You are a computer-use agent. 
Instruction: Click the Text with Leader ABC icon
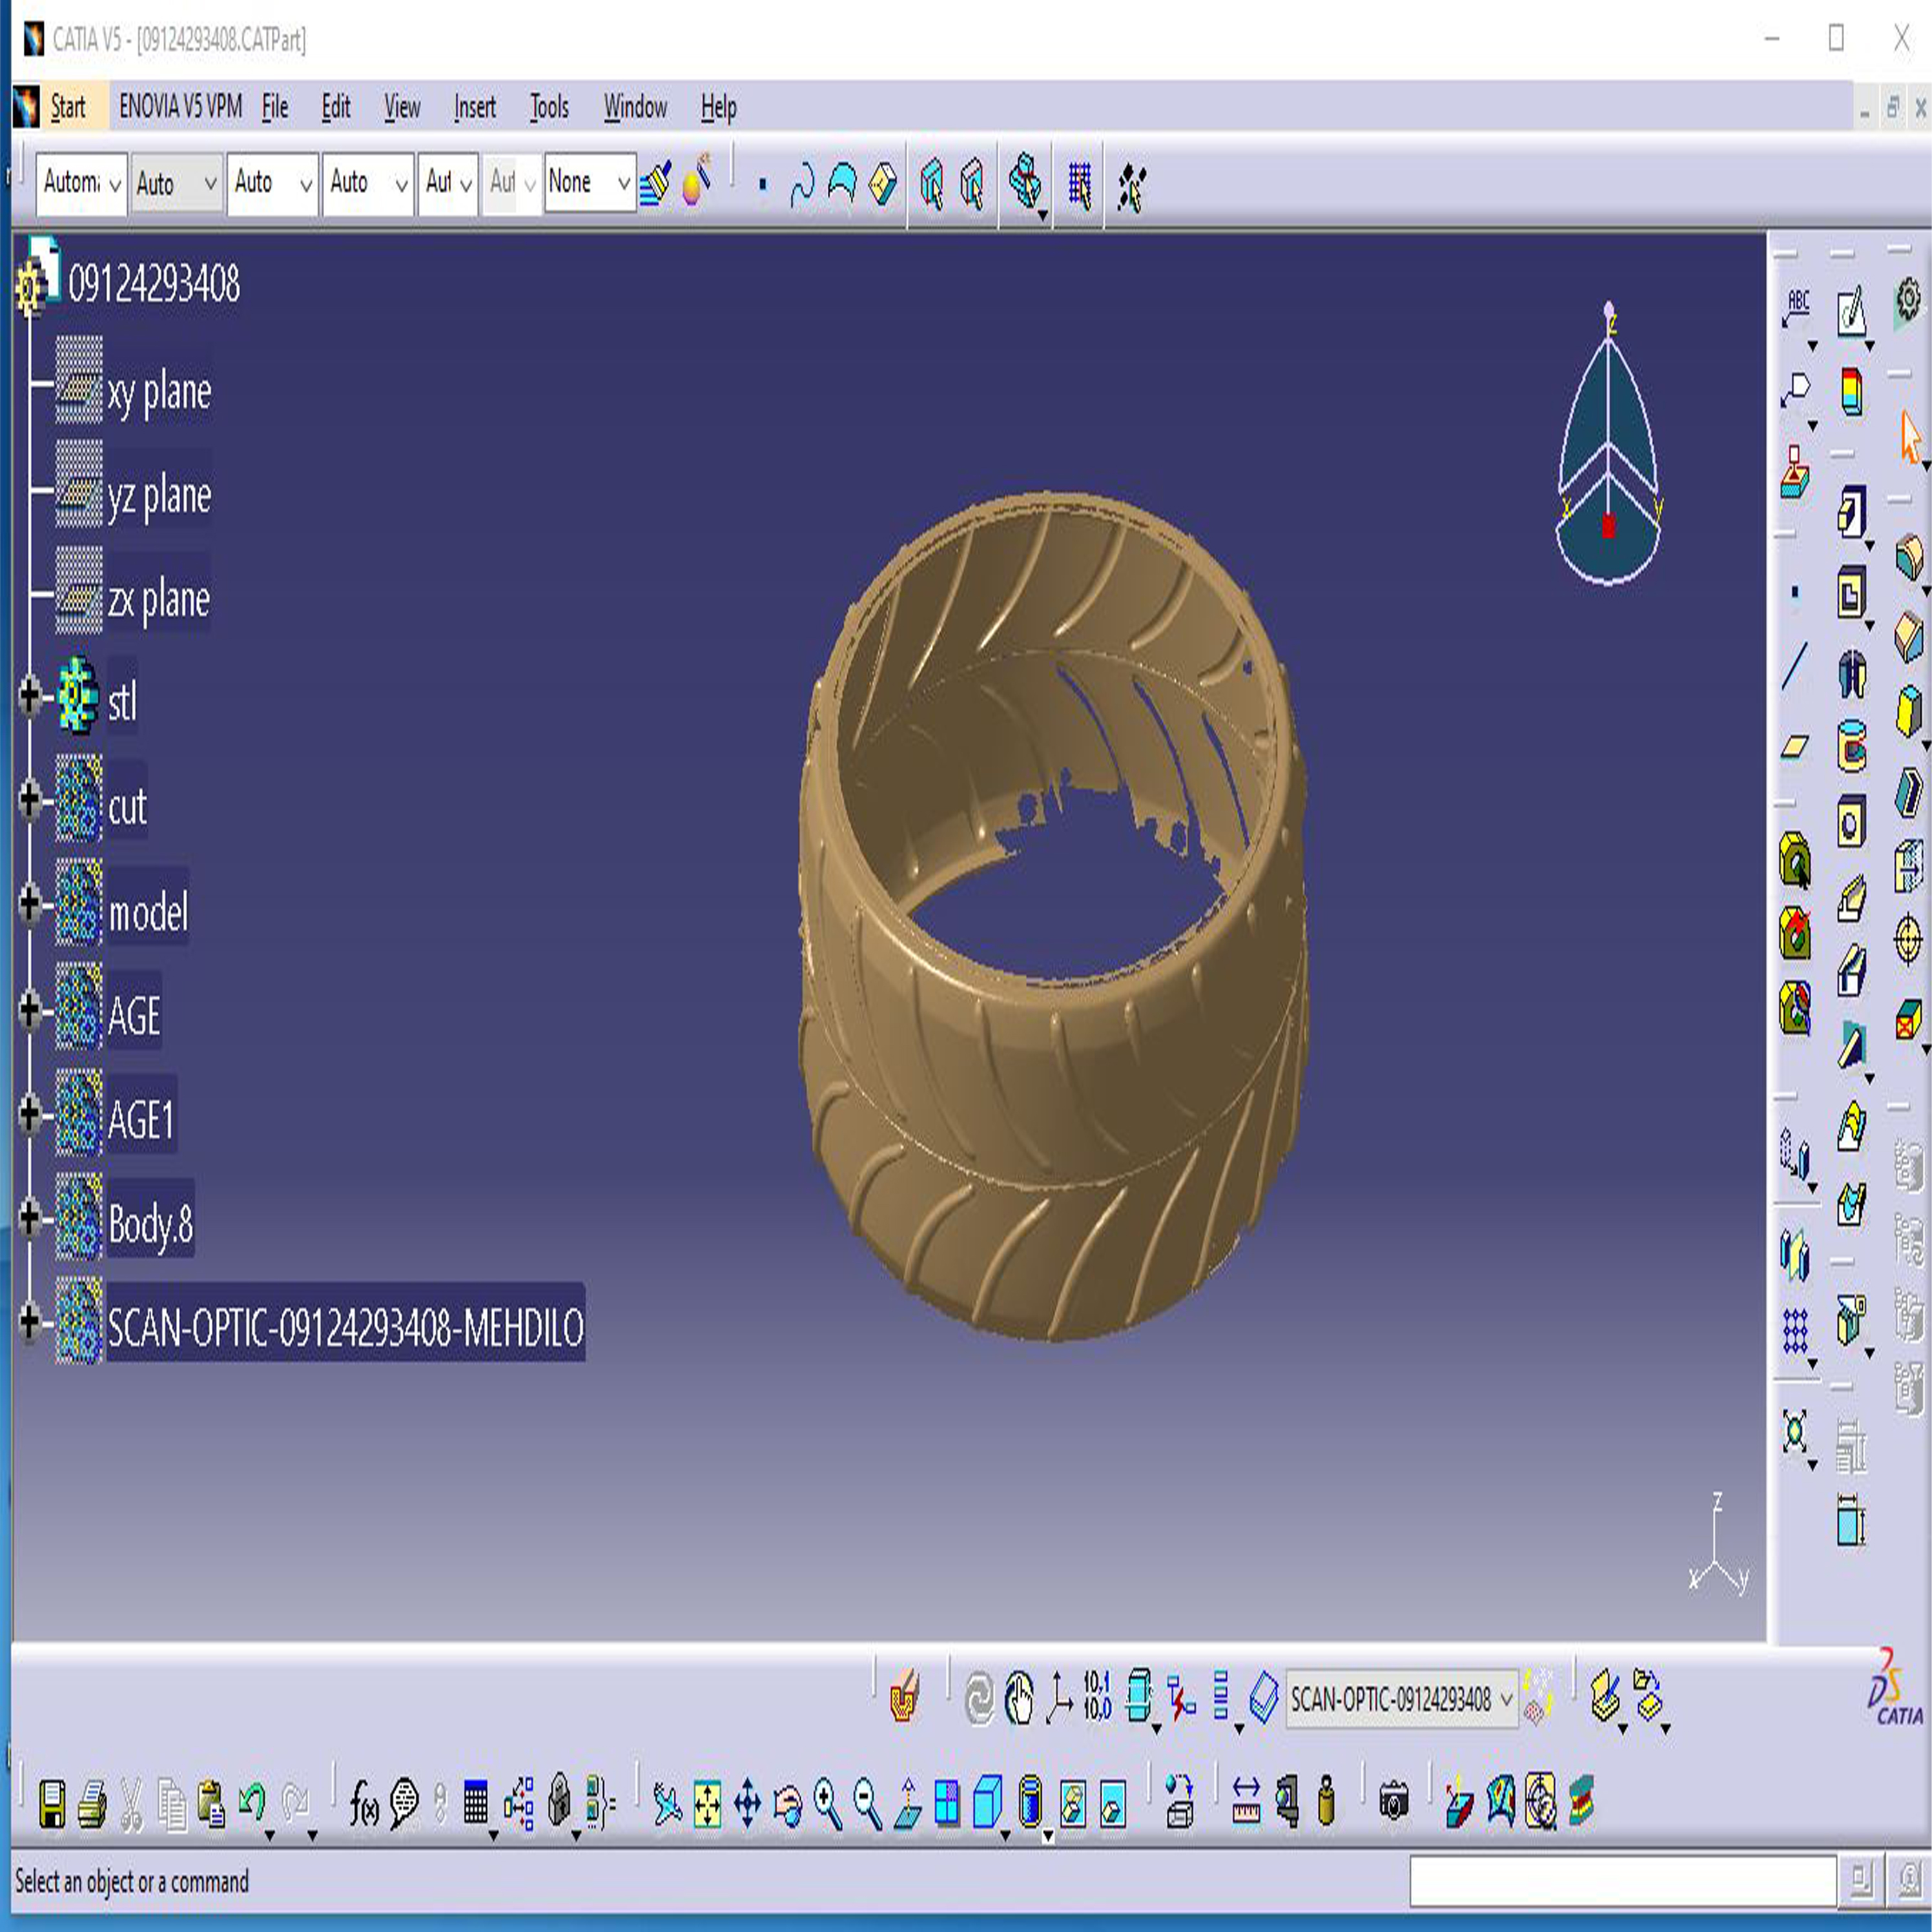pyautogui.click(x=1797, y=309)
